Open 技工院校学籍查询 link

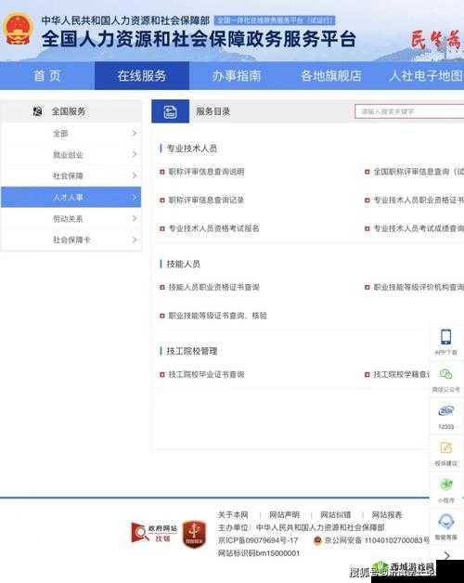point(401,374)
